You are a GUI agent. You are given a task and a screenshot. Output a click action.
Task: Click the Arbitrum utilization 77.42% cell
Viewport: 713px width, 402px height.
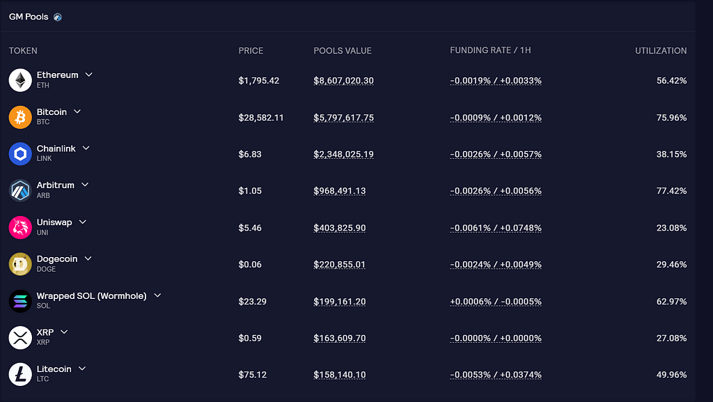coord(671,191)
